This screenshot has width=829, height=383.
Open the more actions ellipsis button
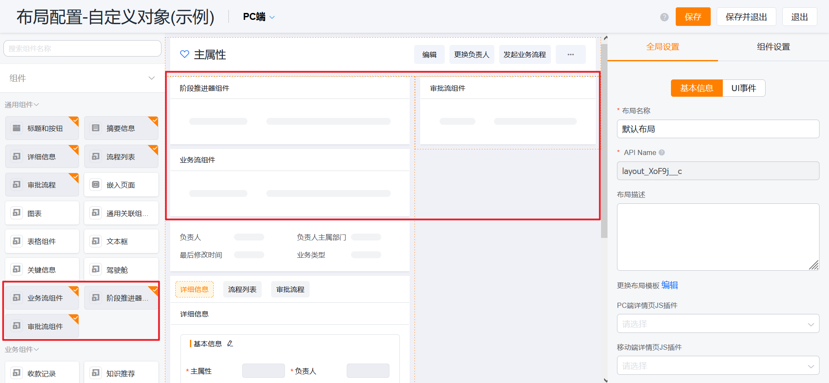coord(571,54)
